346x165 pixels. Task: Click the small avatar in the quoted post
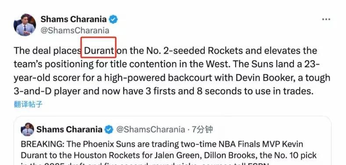click(x=27, y=129)
